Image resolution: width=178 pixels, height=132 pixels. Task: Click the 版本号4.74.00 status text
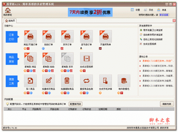click(10, 128)
